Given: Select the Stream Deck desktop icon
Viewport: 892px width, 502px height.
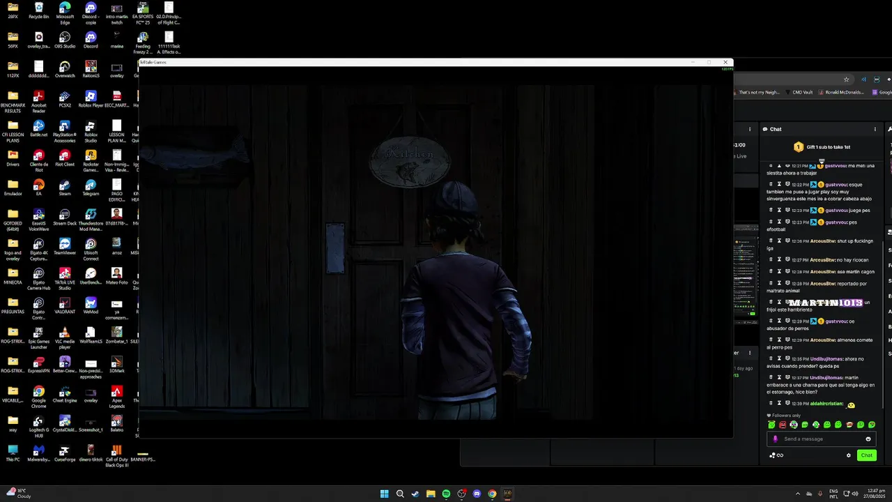Looking at the screenshot, I should tap(65, 217).
